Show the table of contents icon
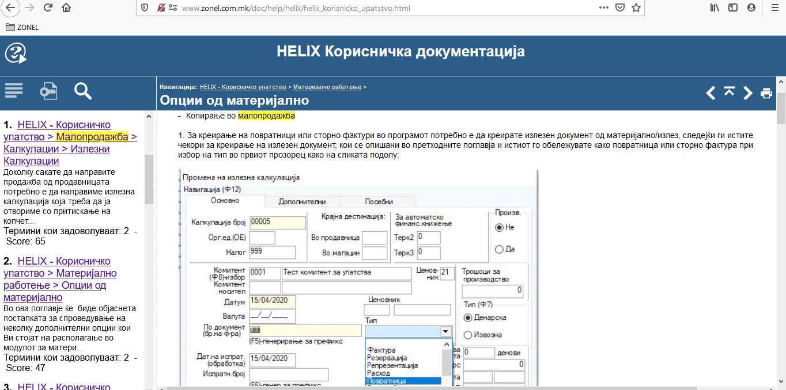Image resolution: width=786 pixels, height=390 pixels. 14,90
